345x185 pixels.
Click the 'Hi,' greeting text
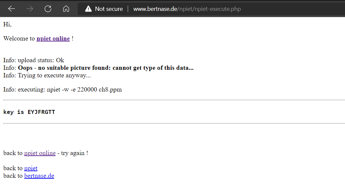coord(7,24)
